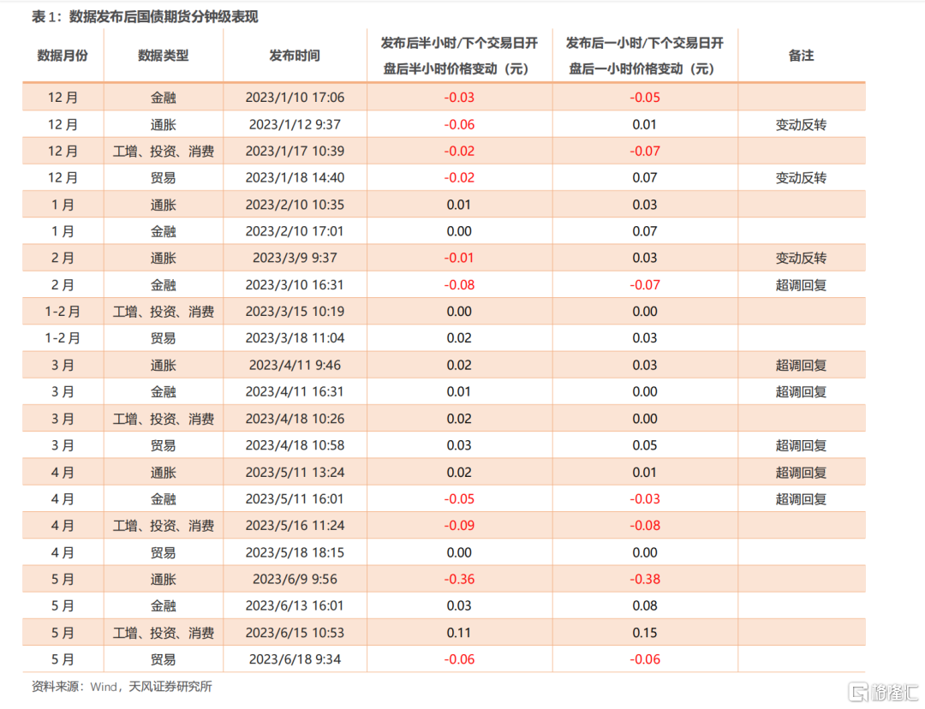Image resolution: width=925 pixels, height=709 pixels.
Task: Click '超调回复' remark in the 2023/3/10 row
Action: click(801, 285)
